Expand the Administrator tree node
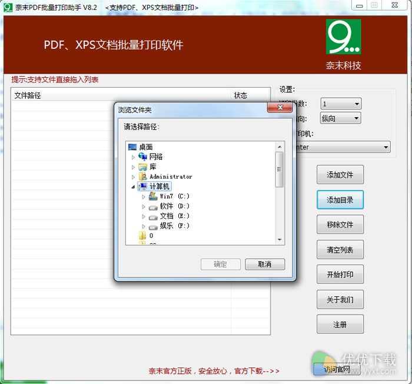The height and width of the screenshot is (384, 412). coord(133,177)
